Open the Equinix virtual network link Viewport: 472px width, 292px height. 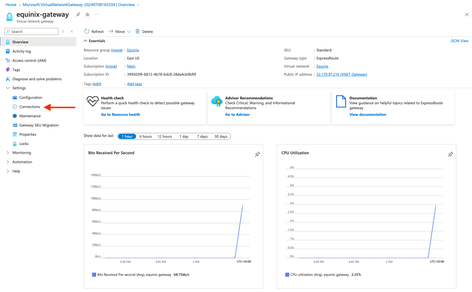(x=322, y=66)
